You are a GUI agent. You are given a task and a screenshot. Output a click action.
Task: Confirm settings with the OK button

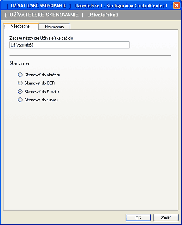pos(138,218)
